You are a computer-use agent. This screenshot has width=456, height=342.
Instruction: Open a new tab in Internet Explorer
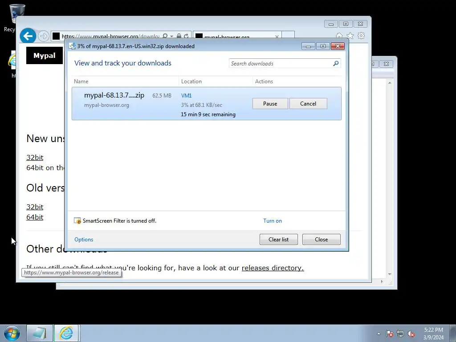click(288, 35)
